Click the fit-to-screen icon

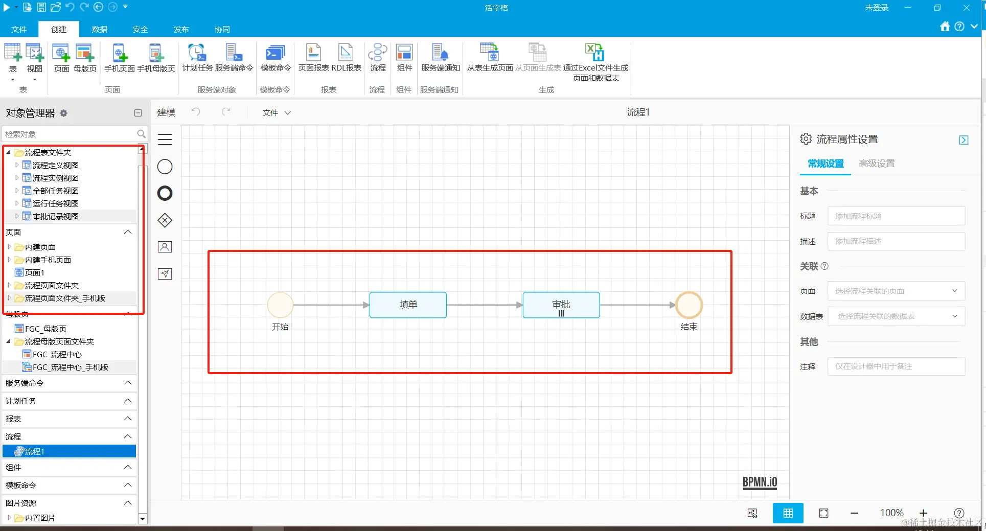(823, 513)
